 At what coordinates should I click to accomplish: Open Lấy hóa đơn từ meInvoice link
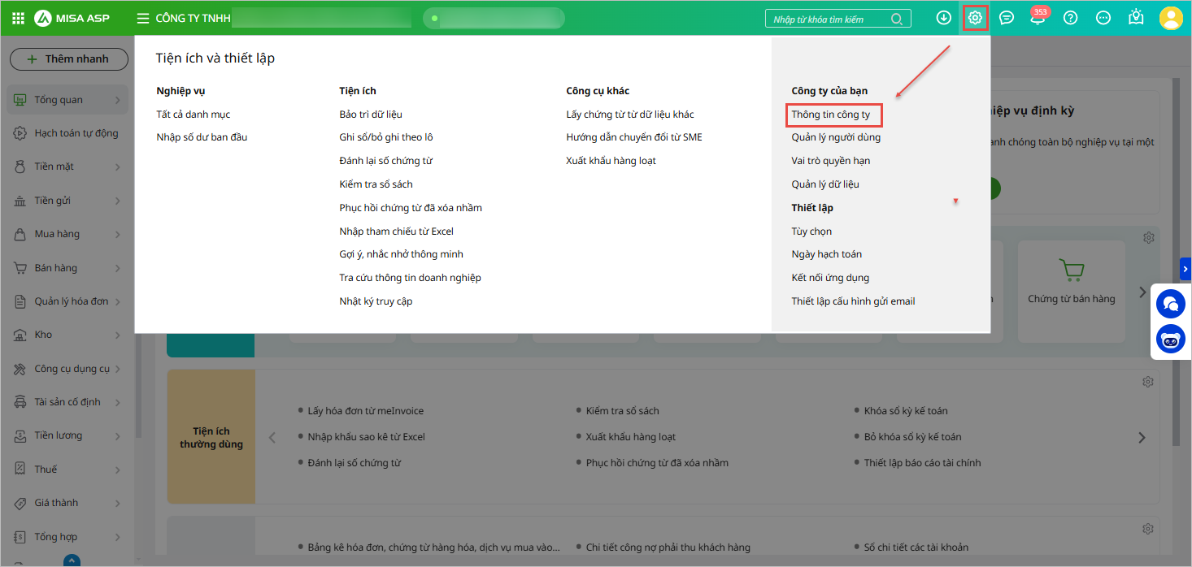366,411
